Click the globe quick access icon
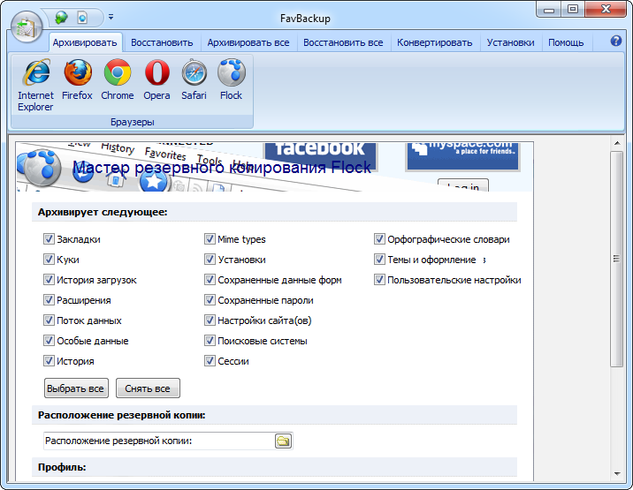This screenshot has height=490, width=633. [x=61, y=18]
